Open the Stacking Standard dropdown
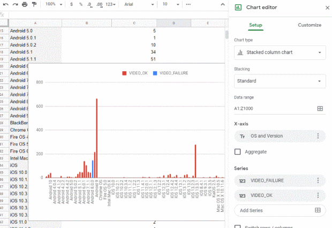This screenshot has width=332, height=228. [x=280, y=81]
